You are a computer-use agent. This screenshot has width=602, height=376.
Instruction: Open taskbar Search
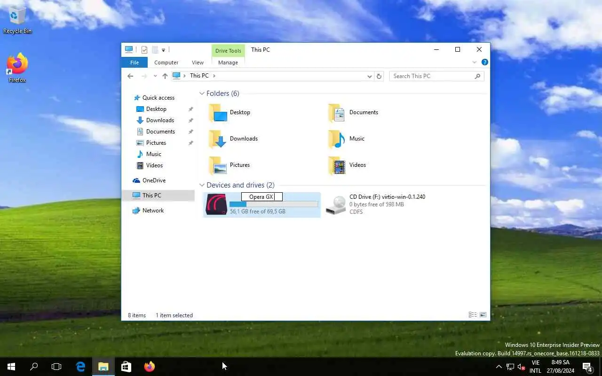tap(34, 367)
